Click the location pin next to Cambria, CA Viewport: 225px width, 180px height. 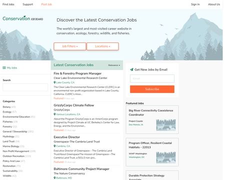pyautogui.click(x=54, y=146)
